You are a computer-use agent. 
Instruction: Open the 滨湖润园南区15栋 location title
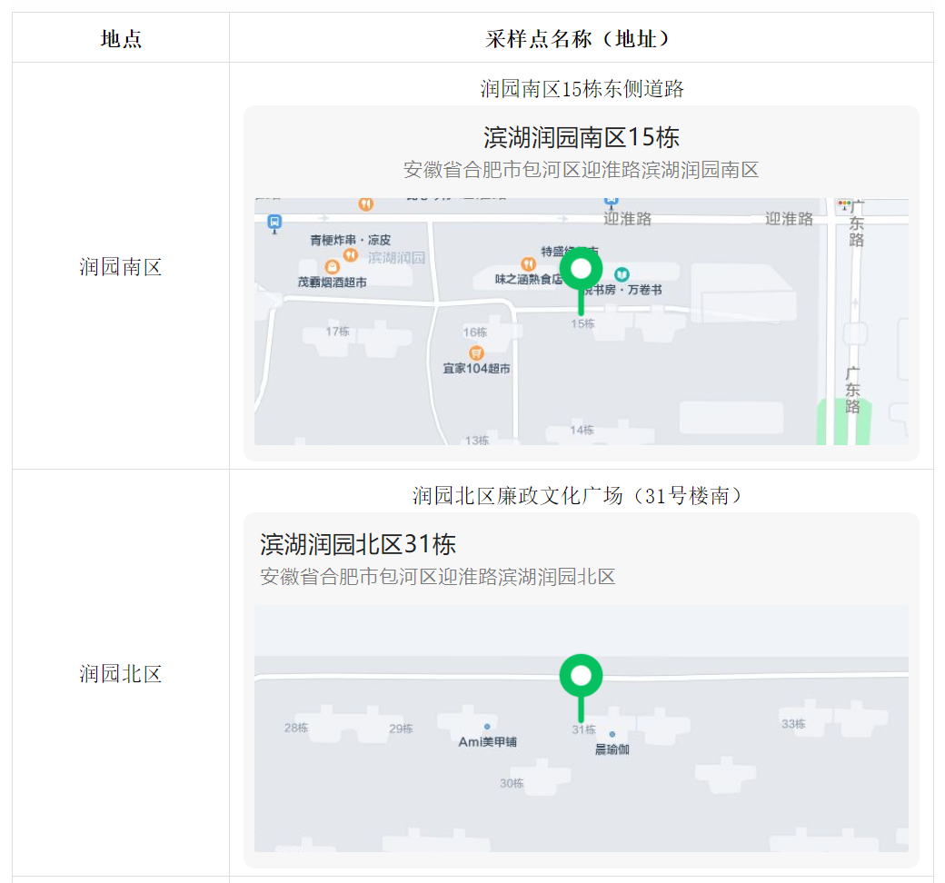coord(581,138)
